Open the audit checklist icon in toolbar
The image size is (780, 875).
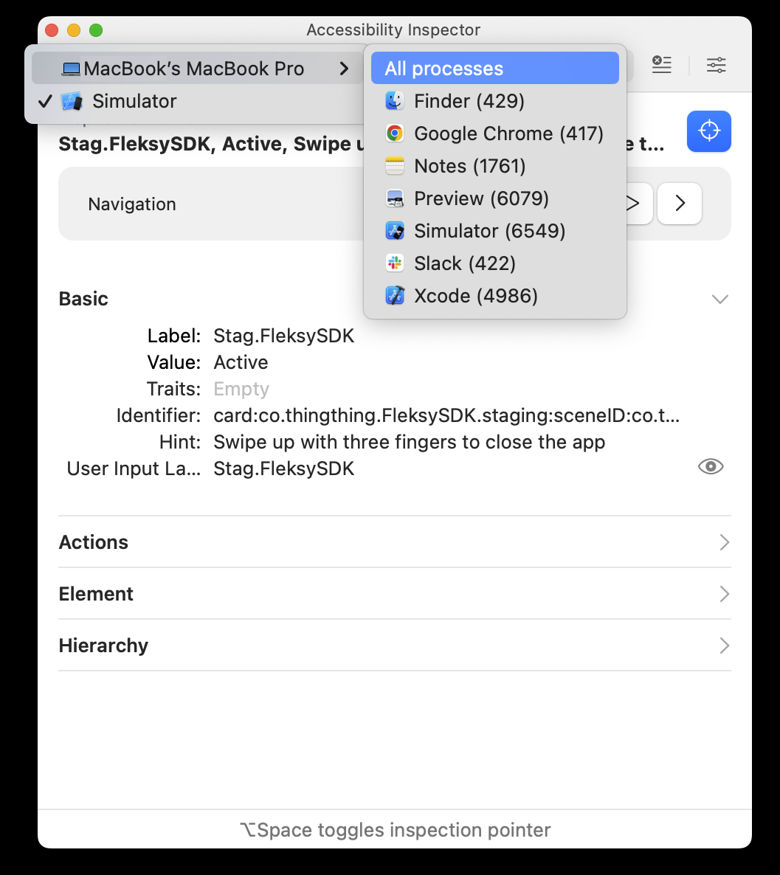661,65
